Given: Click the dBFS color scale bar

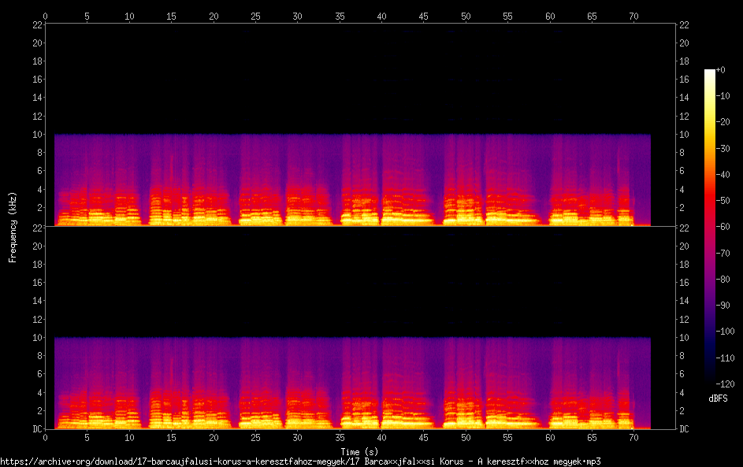Looking at the screenshot, I should click(x=709, y=226).
